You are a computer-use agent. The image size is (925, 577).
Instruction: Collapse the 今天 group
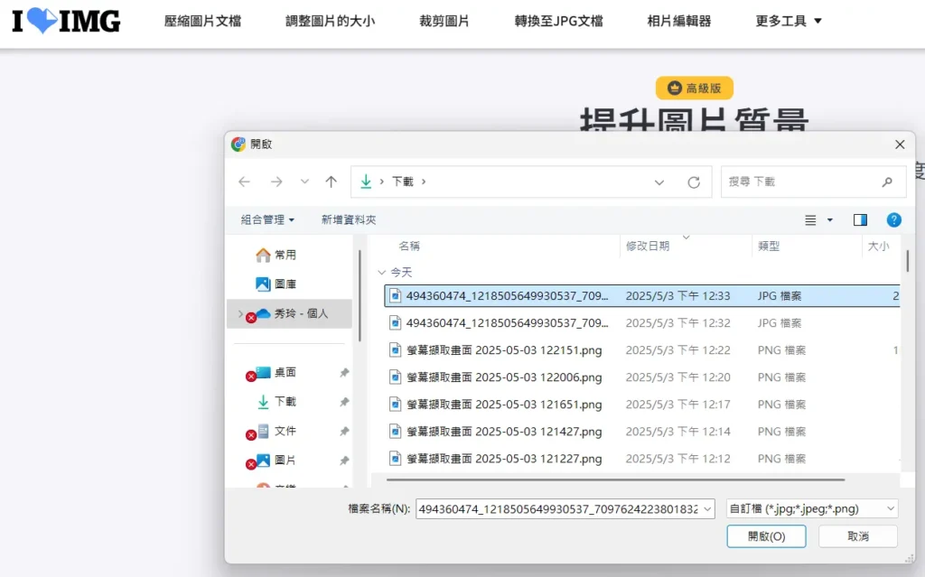pyautogui.click(x=382, y=273)
